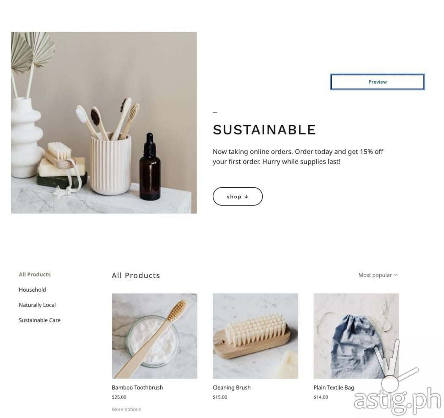Viewport: 444px width, 418px height.
Task: Click the $25.00 price of Bamboo Toothbrush
Action: (x=119, y=397)
